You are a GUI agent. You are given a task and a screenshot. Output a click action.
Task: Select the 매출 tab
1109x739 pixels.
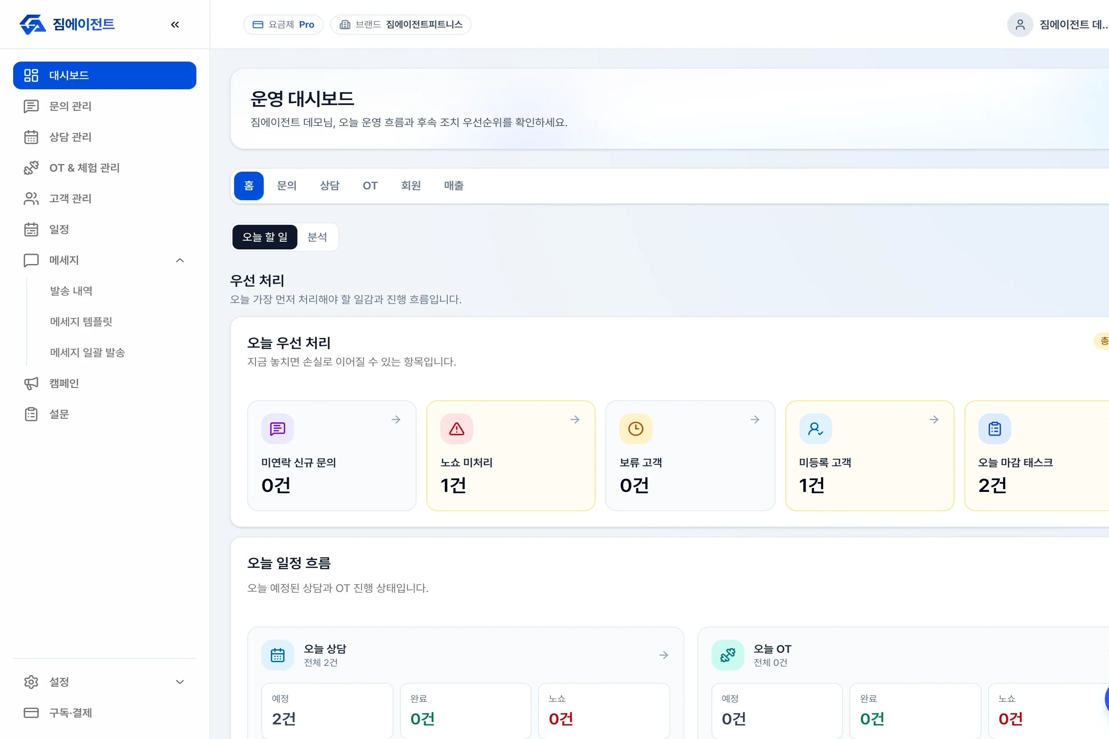coord(454,186)
